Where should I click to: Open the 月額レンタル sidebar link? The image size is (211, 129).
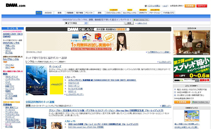10,46
